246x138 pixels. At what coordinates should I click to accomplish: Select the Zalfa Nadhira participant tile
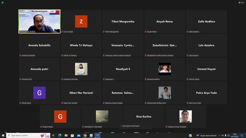tap(206, 21)
